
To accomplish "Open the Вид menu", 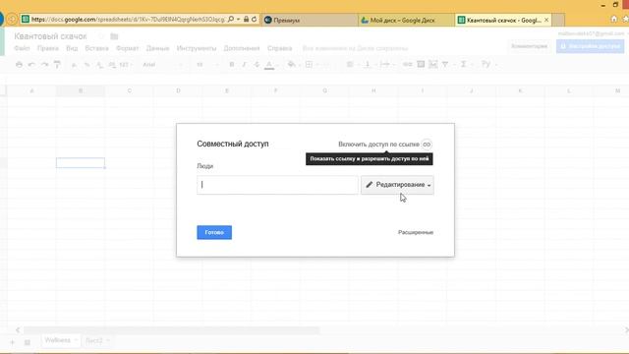I will [72, 48].
